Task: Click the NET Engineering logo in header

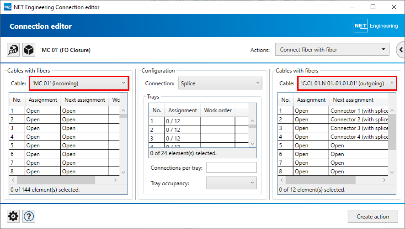Action: click(x=376, y=26)
